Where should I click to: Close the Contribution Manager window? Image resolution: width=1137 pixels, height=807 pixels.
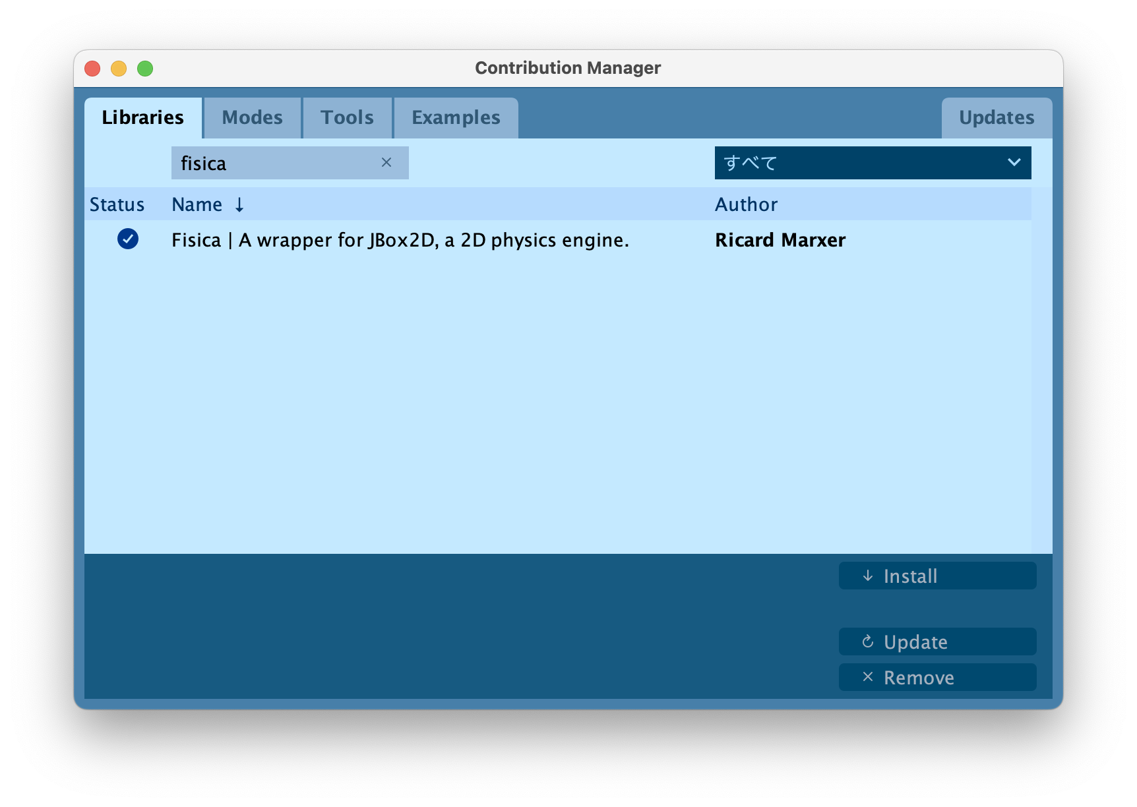pyautogui.click(x=92, y=69)
